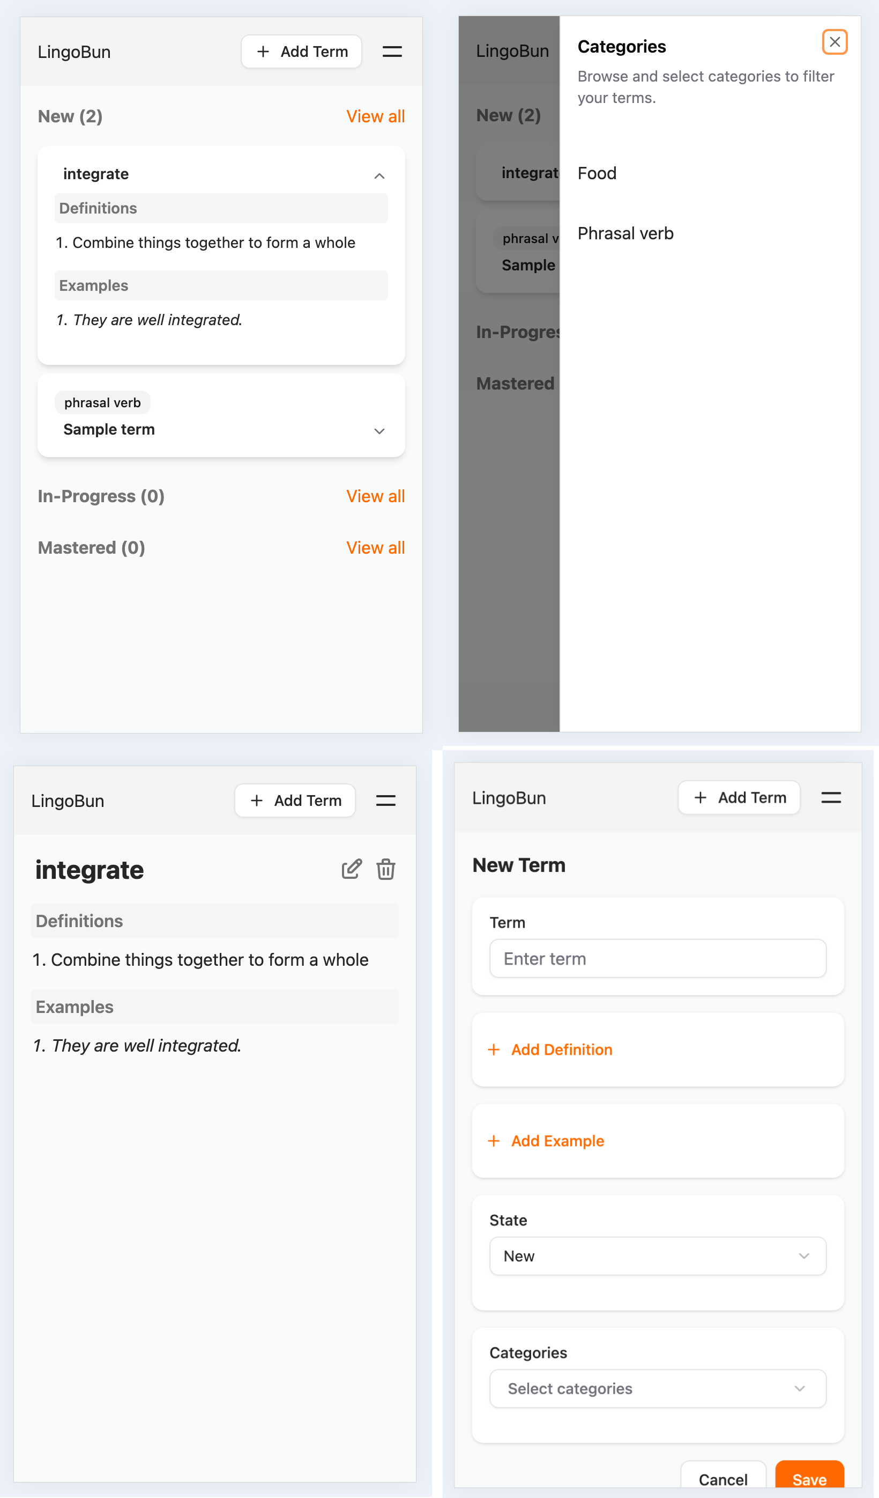This screenshot has height=1498, width=879.
Task: Click the trash icon to delete integrate
Action: tap(385, 869)
